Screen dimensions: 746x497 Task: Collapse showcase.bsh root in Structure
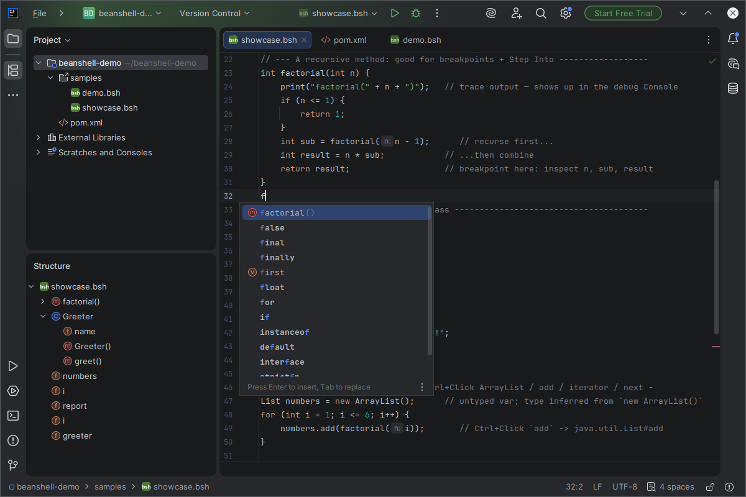click(31, 286)
